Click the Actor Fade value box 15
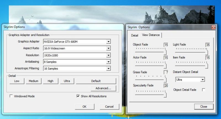Screen dimensions: 221x119 pyautogui.click(x=166, y=58)
